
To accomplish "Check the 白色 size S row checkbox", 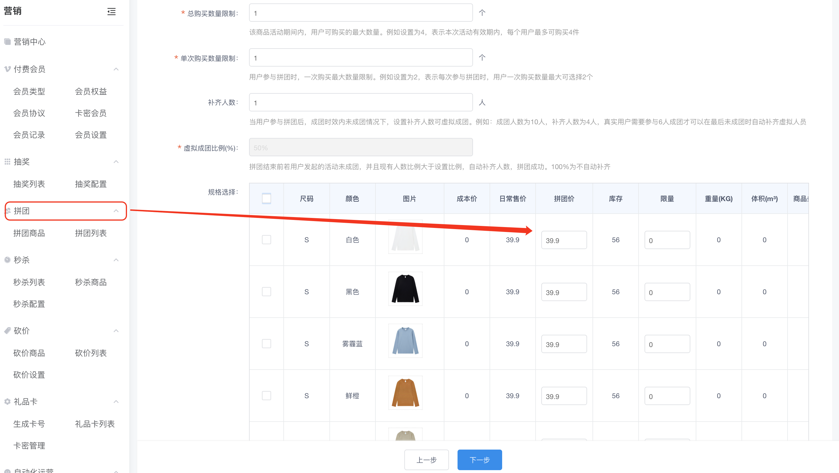I will tap(266, 240).
